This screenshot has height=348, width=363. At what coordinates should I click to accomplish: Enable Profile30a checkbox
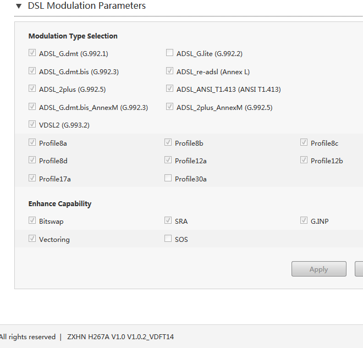[168, 178]
